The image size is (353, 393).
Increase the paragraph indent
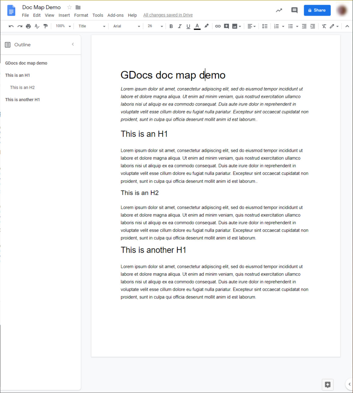click(x=312, y=26)
